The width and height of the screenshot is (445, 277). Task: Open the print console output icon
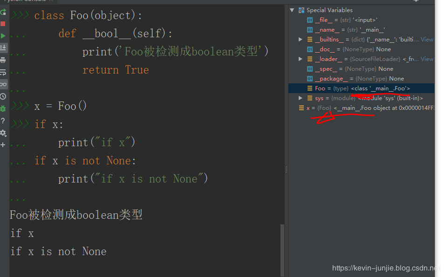4,60
